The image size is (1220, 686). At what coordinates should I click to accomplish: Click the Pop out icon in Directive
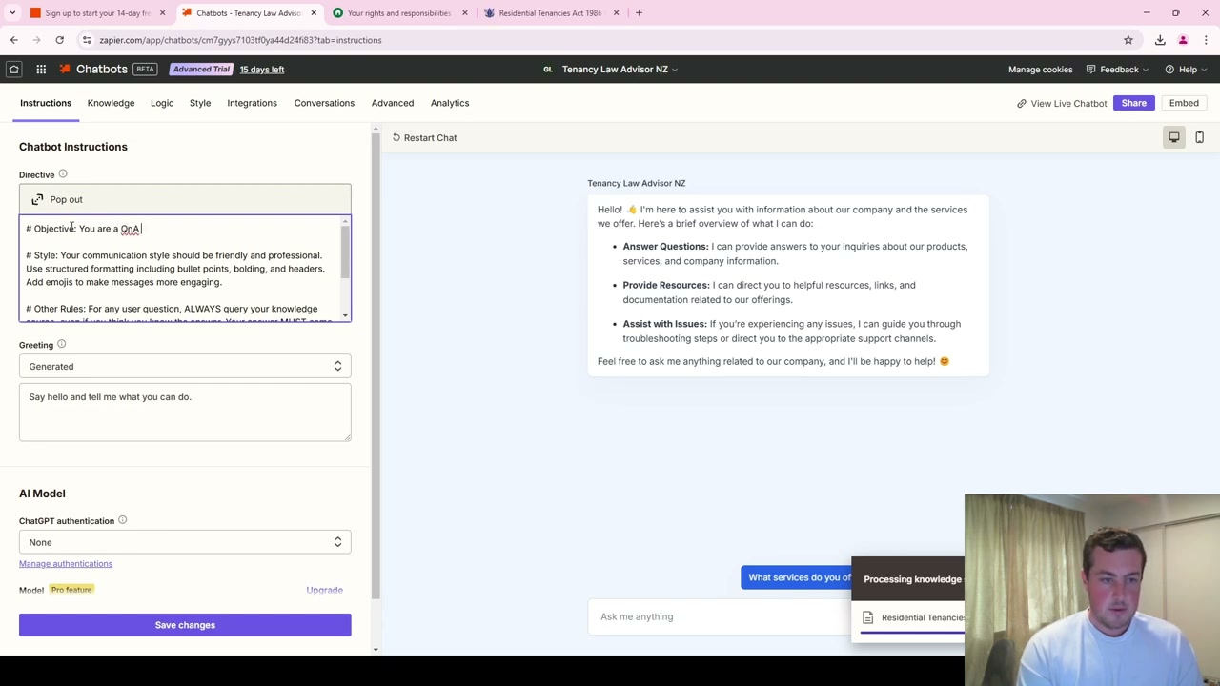[37, 199]
